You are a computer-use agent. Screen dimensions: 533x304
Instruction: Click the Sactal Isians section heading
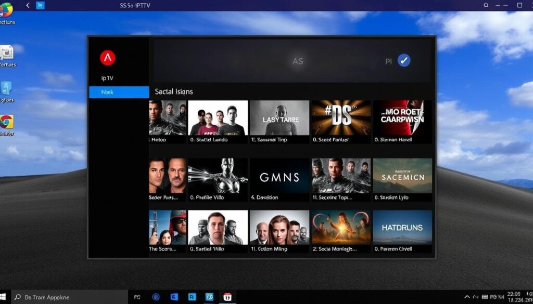(x=173, y=91)
